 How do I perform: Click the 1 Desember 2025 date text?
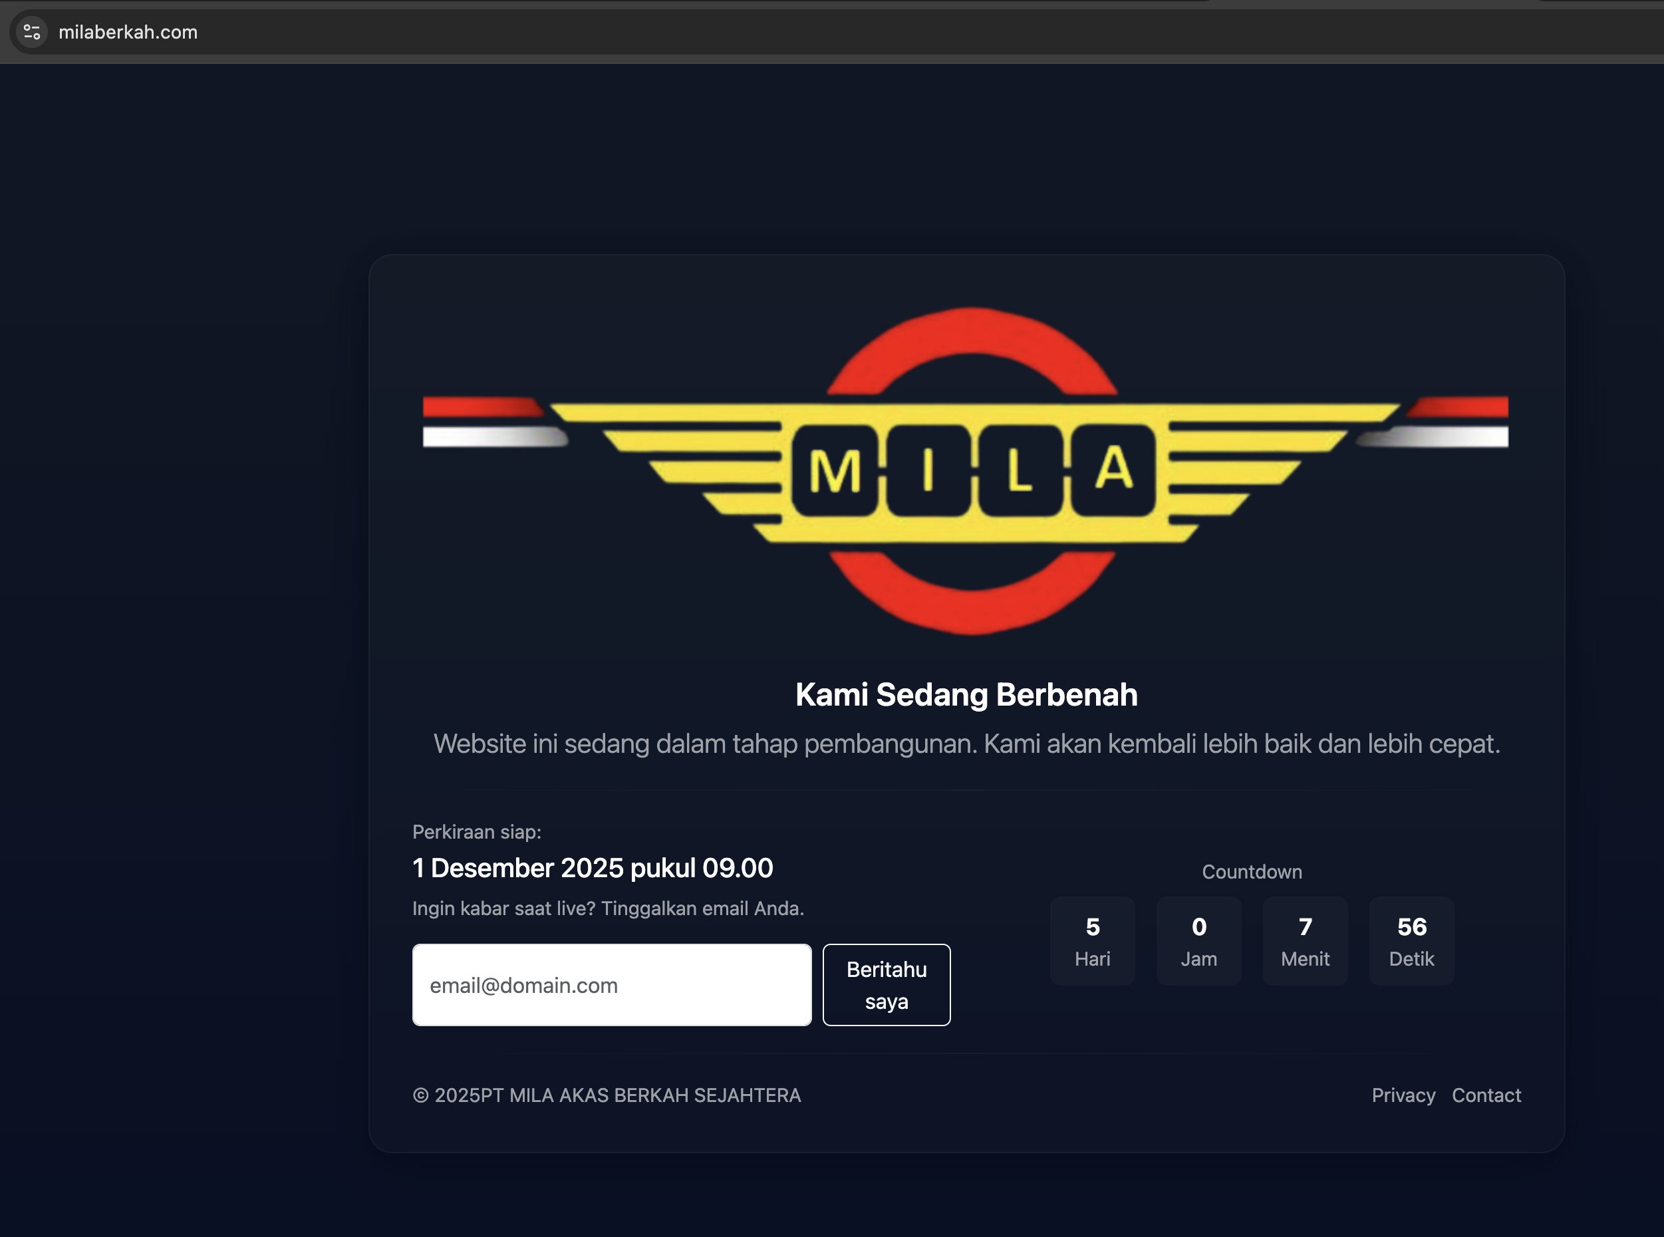(x=593, y=868)
